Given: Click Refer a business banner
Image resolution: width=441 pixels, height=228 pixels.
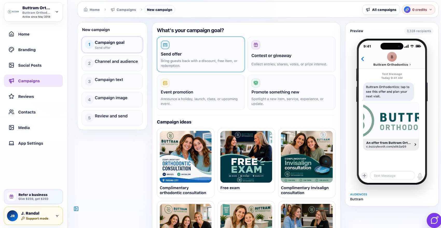Looking at the screenshot, I should tap(33, 197).
